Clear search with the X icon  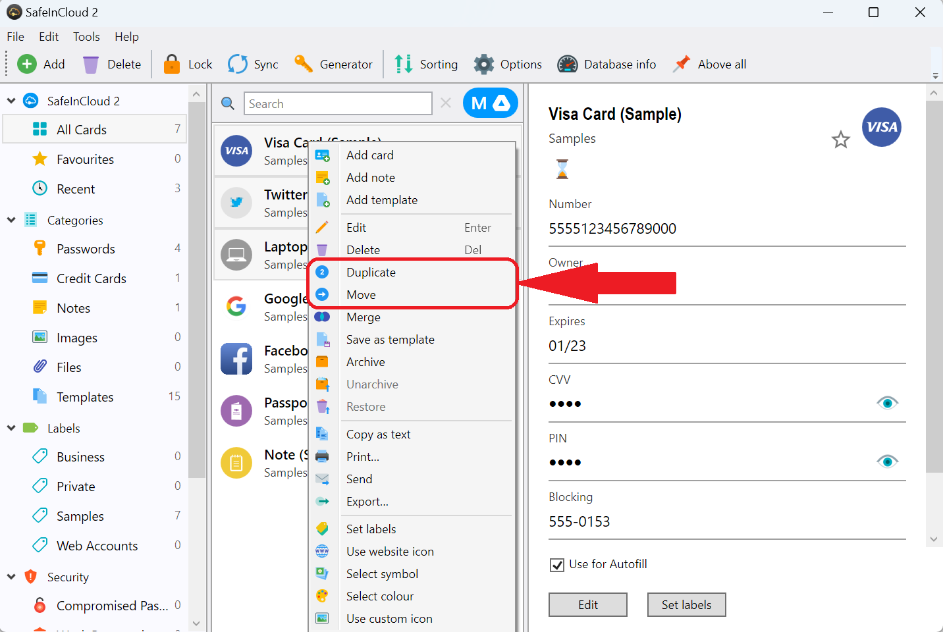[446, 103]
